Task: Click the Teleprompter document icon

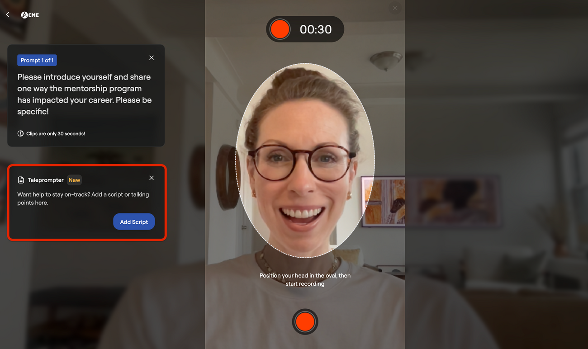Action: point(21,180)
